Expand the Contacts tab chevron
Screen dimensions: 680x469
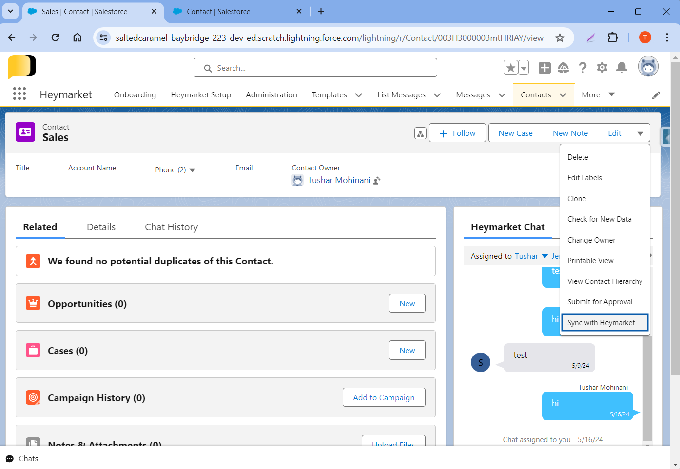(563, 95)
